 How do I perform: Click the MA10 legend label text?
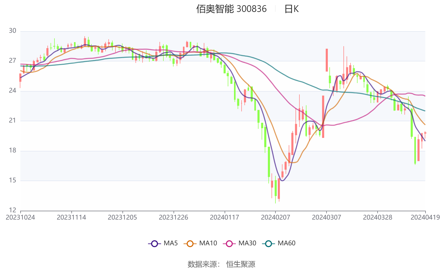(x=208, y=243)
